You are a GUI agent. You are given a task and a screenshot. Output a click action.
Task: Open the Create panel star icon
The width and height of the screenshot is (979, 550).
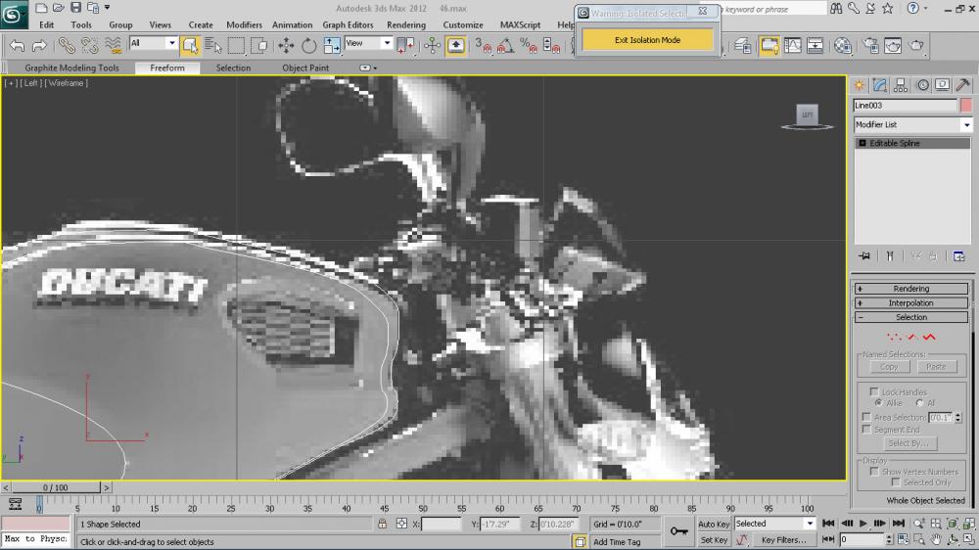click(860, 85)
